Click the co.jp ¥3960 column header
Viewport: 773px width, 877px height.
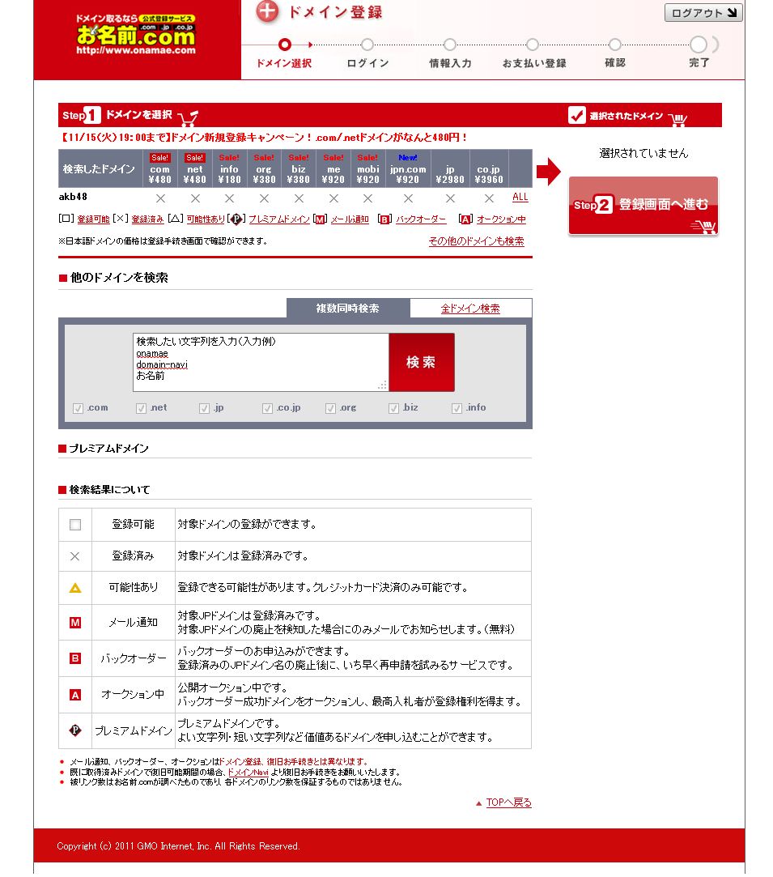coord(489,168)
